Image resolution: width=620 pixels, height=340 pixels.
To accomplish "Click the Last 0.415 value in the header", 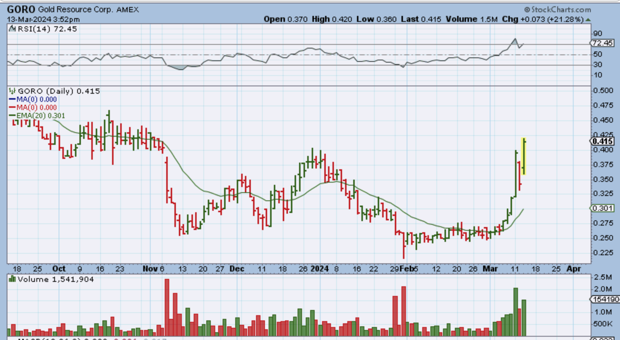I will point(421,19).
